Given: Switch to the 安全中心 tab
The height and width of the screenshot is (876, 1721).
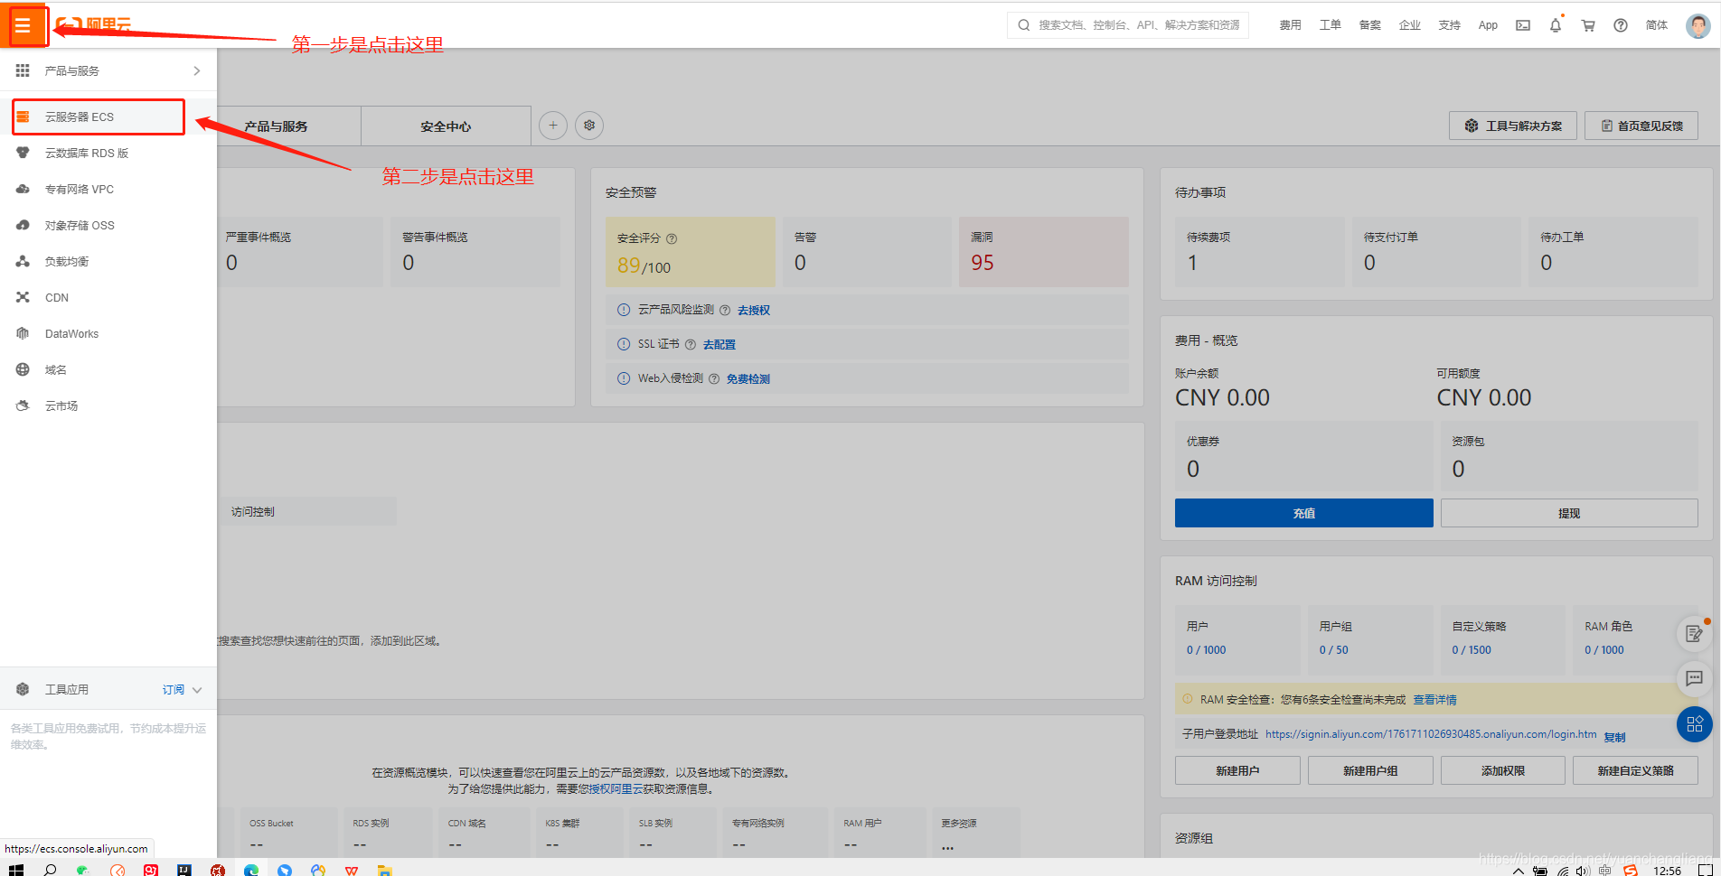Looking at the screenshot, I should (446, 126).
